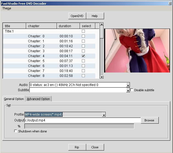This screenshot has width=173, height=153.
Task: Click the duration value 00:01:16
Action: (66, 41)
